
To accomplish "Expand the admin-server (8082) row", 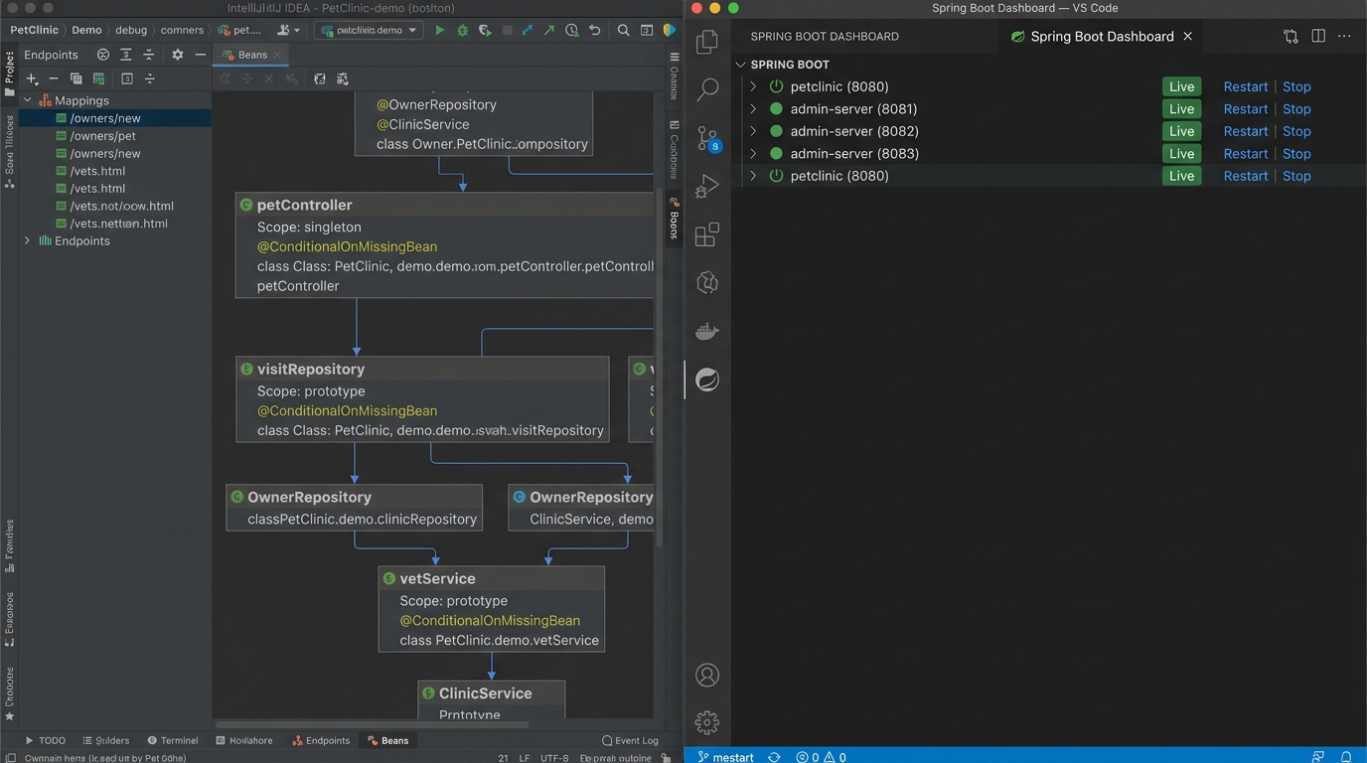I will [x=753, y=131].
